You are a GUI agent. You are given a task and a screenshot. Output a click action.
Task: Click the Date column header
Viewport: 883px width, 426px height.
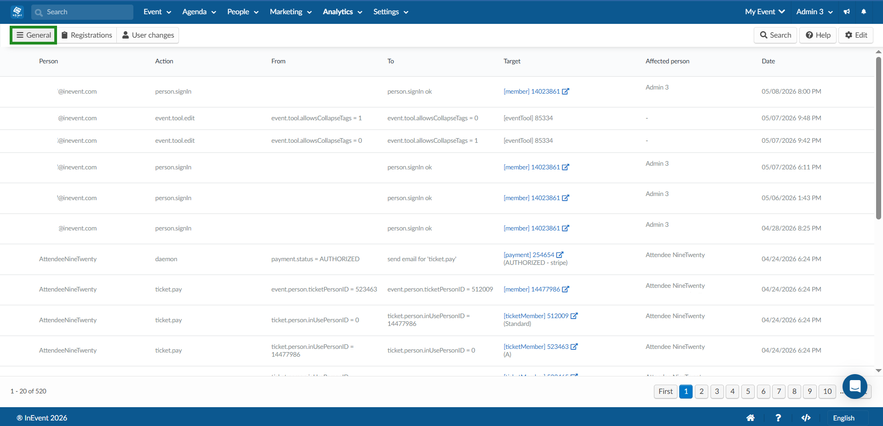coord(768,61)
